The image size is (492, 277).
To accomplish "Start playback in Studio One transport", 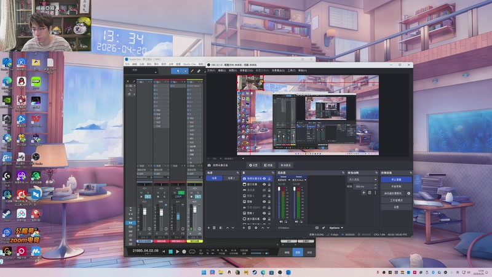I will click(178, 252).
